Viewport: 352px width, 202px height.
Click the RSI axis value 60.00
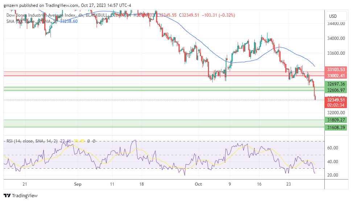pyautogui.click(x=333, y=148)
